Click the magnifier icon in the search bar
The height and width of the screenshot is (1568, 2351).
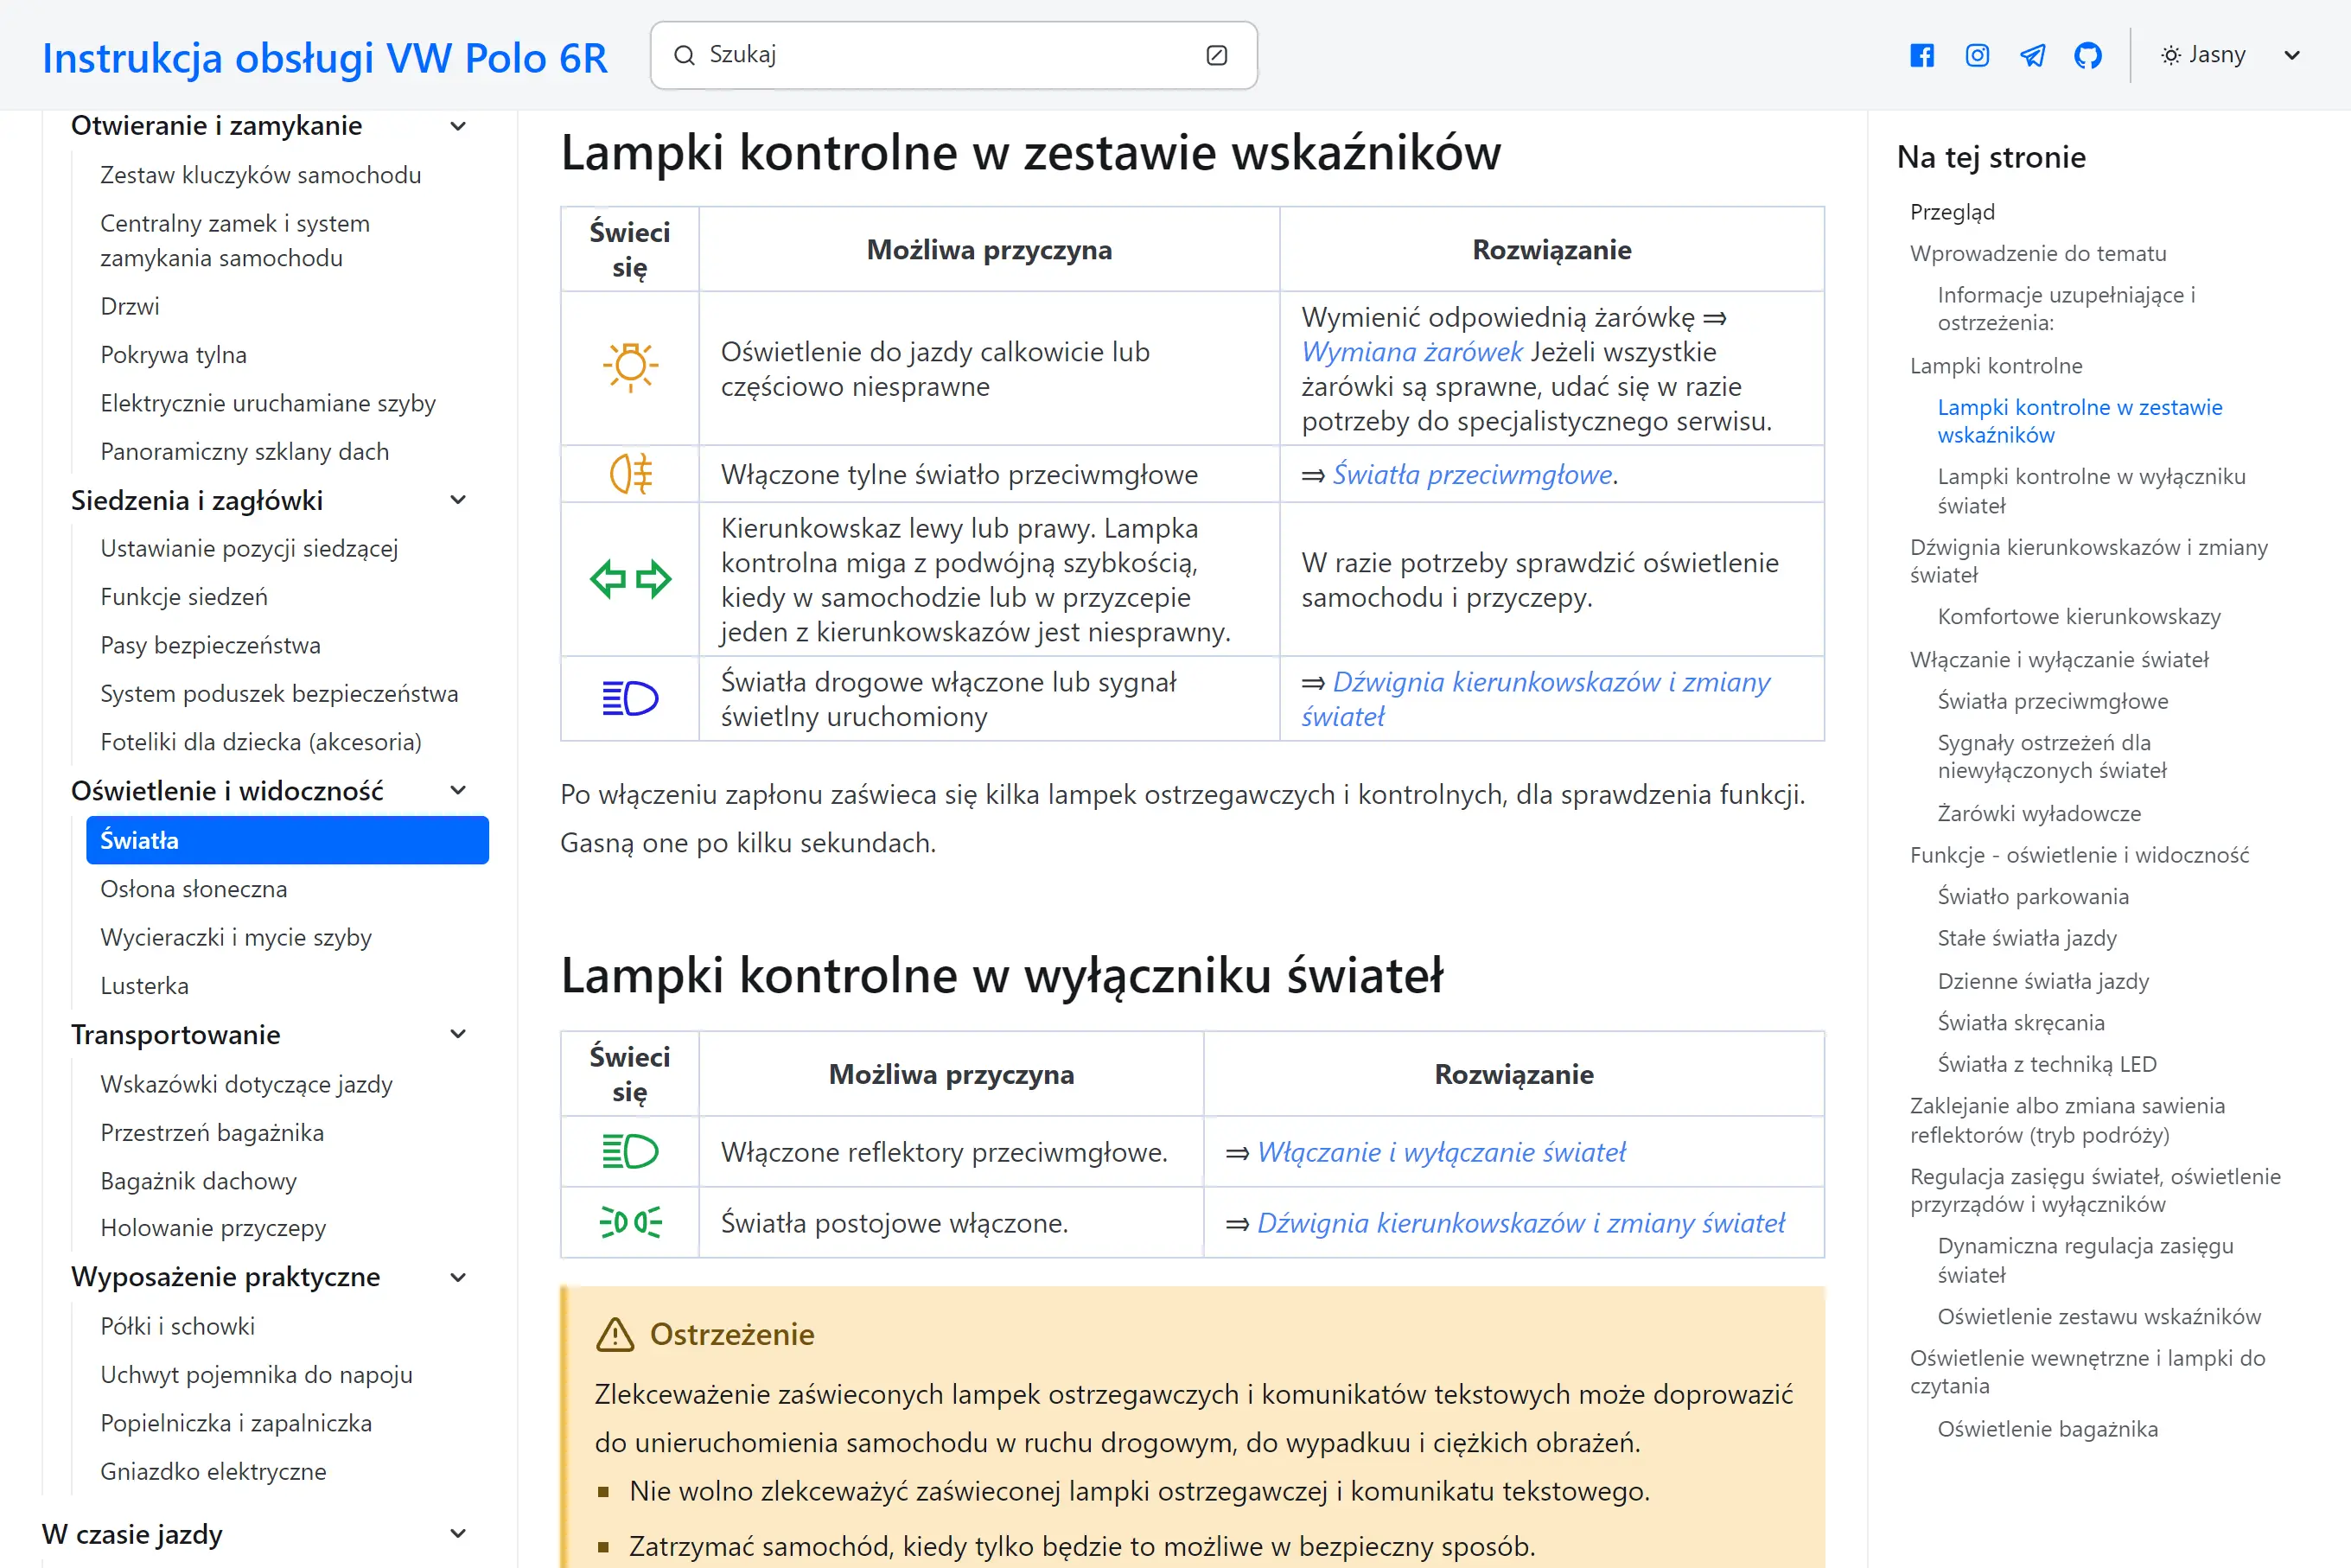[x=685, y=55]
